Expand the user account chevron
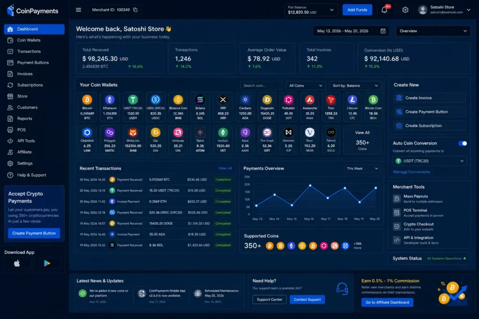This screenshot has height=319, width=479. pyautogui.click(x=468, y=10)
